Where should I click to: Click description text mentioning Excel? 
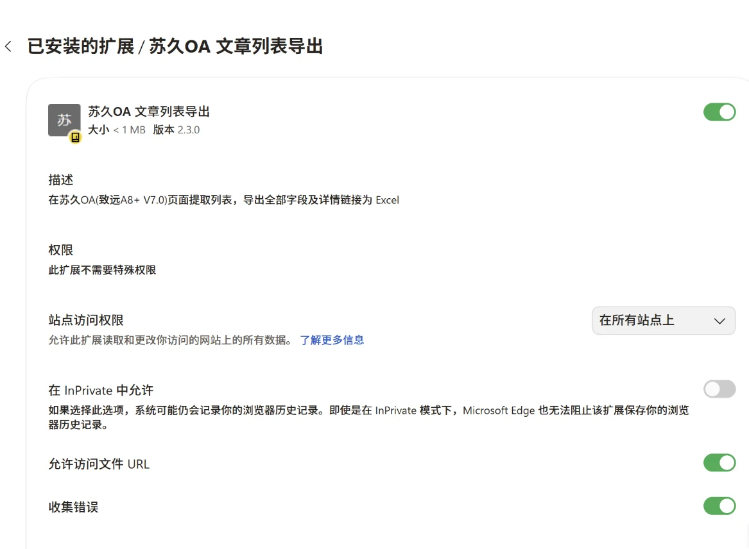[223, 200]
